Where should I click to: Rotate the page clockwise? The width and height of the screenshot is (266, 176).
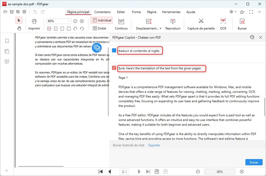(75, 28)
